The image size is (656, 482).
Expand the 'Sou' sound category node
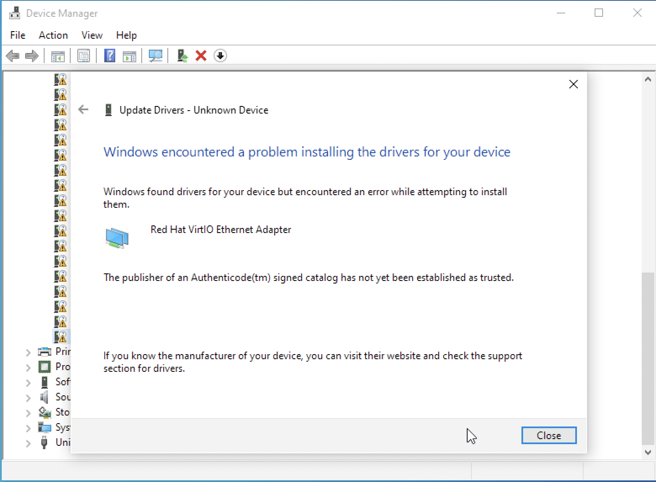(x=28, y=397)
